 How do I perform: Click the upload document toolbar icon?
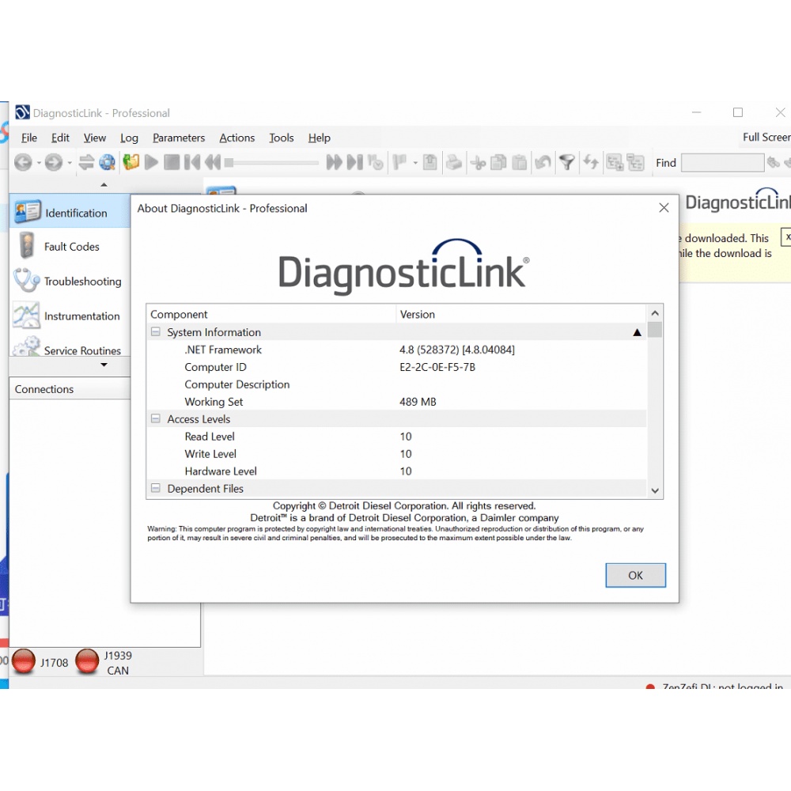(x=430, y=162)
